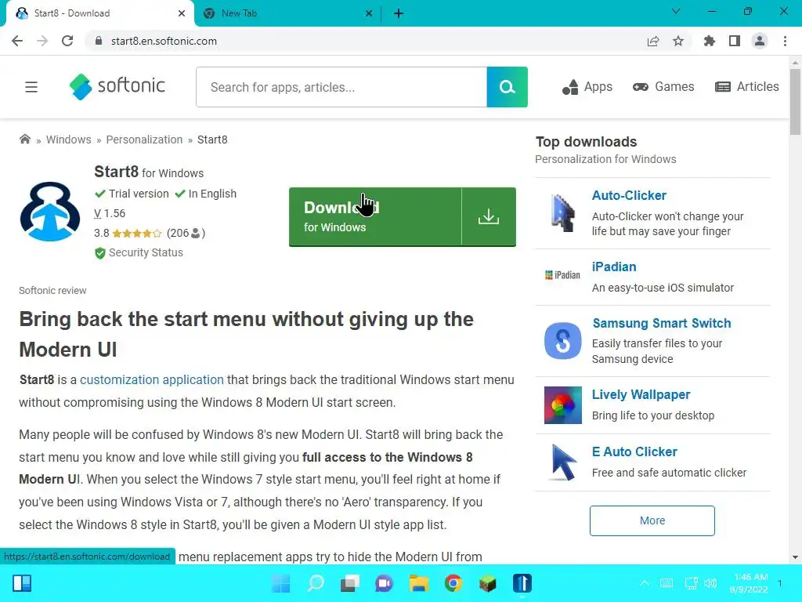802x602 pixels.
Task: Close the New Tab tab
Action: pos(369,13)
